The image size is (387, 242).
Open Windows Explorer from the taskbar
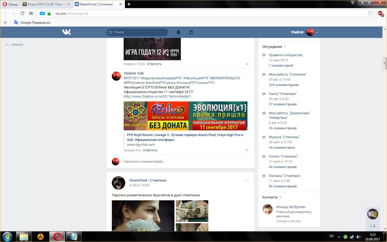(x=24, y=237)
